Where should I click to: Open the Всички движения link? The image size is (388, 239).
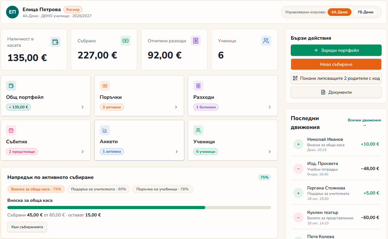364,122
